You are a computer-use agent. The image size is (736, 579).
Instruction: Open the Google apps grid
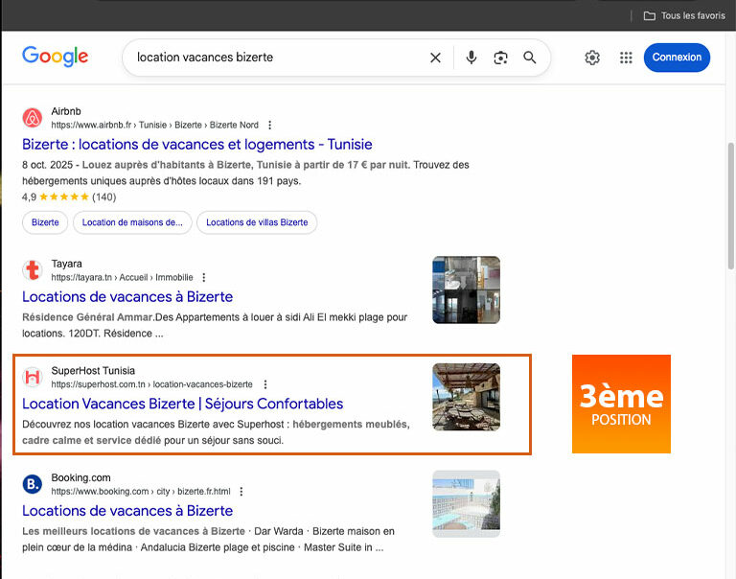(626, 58)
